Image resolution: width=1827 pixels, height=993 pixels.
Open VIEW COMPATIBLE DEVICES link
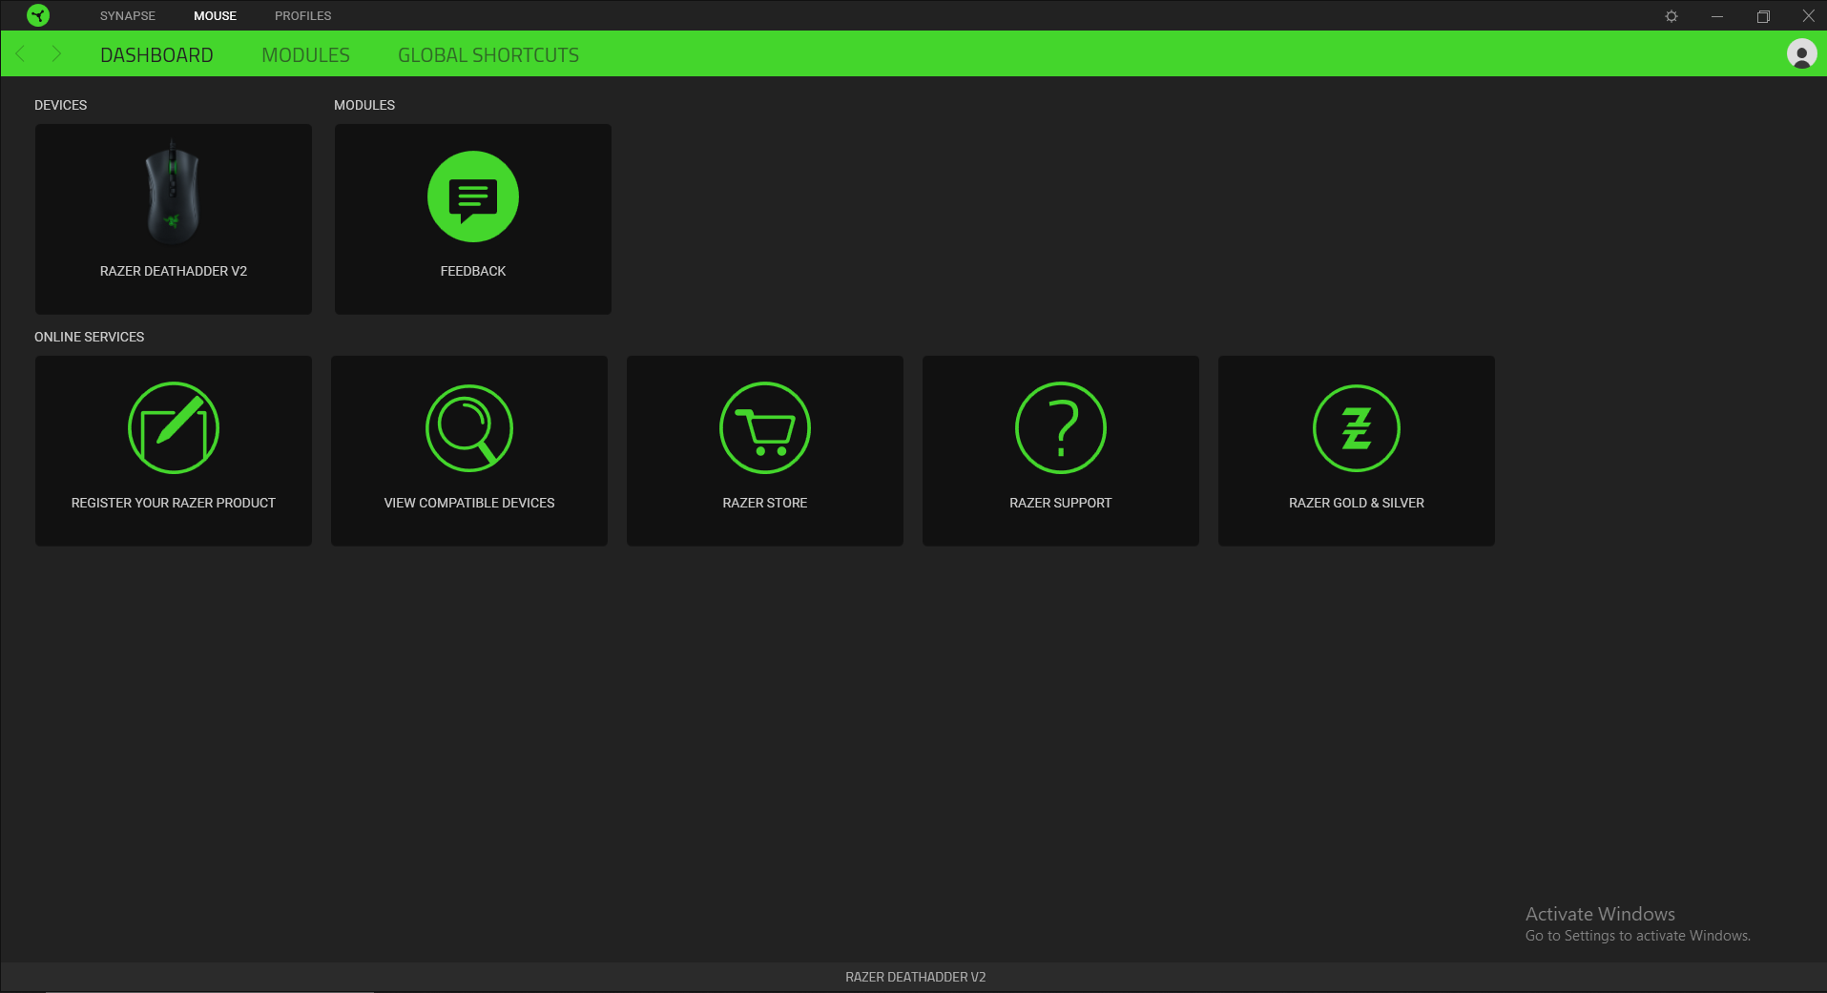pos(469,503)
